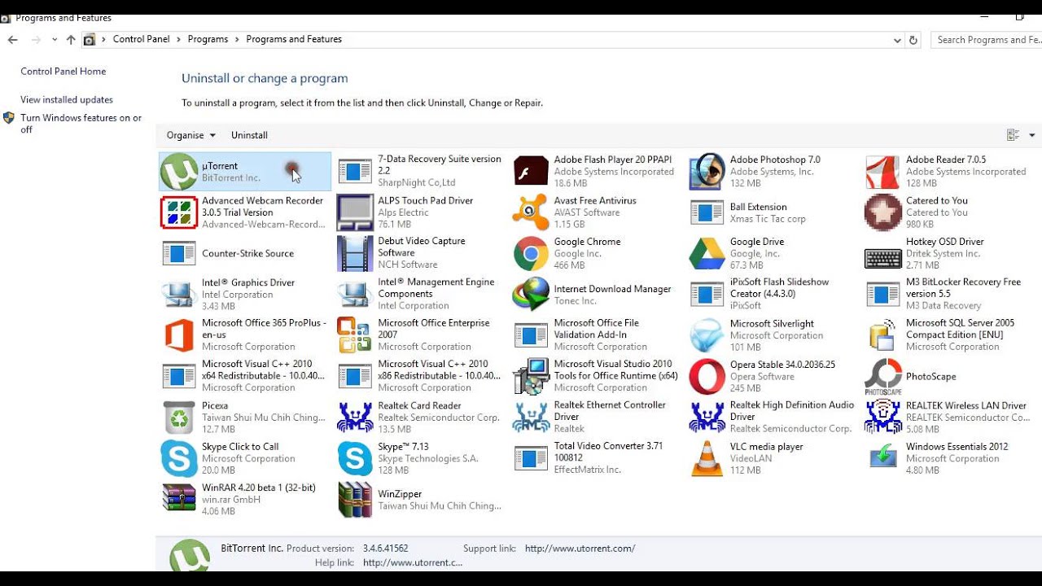Click the Uninstall toolbar button

click(249, 135)
